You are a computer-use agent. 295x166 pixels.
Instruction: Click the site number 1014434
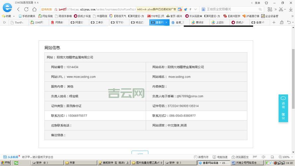[72, 67]
